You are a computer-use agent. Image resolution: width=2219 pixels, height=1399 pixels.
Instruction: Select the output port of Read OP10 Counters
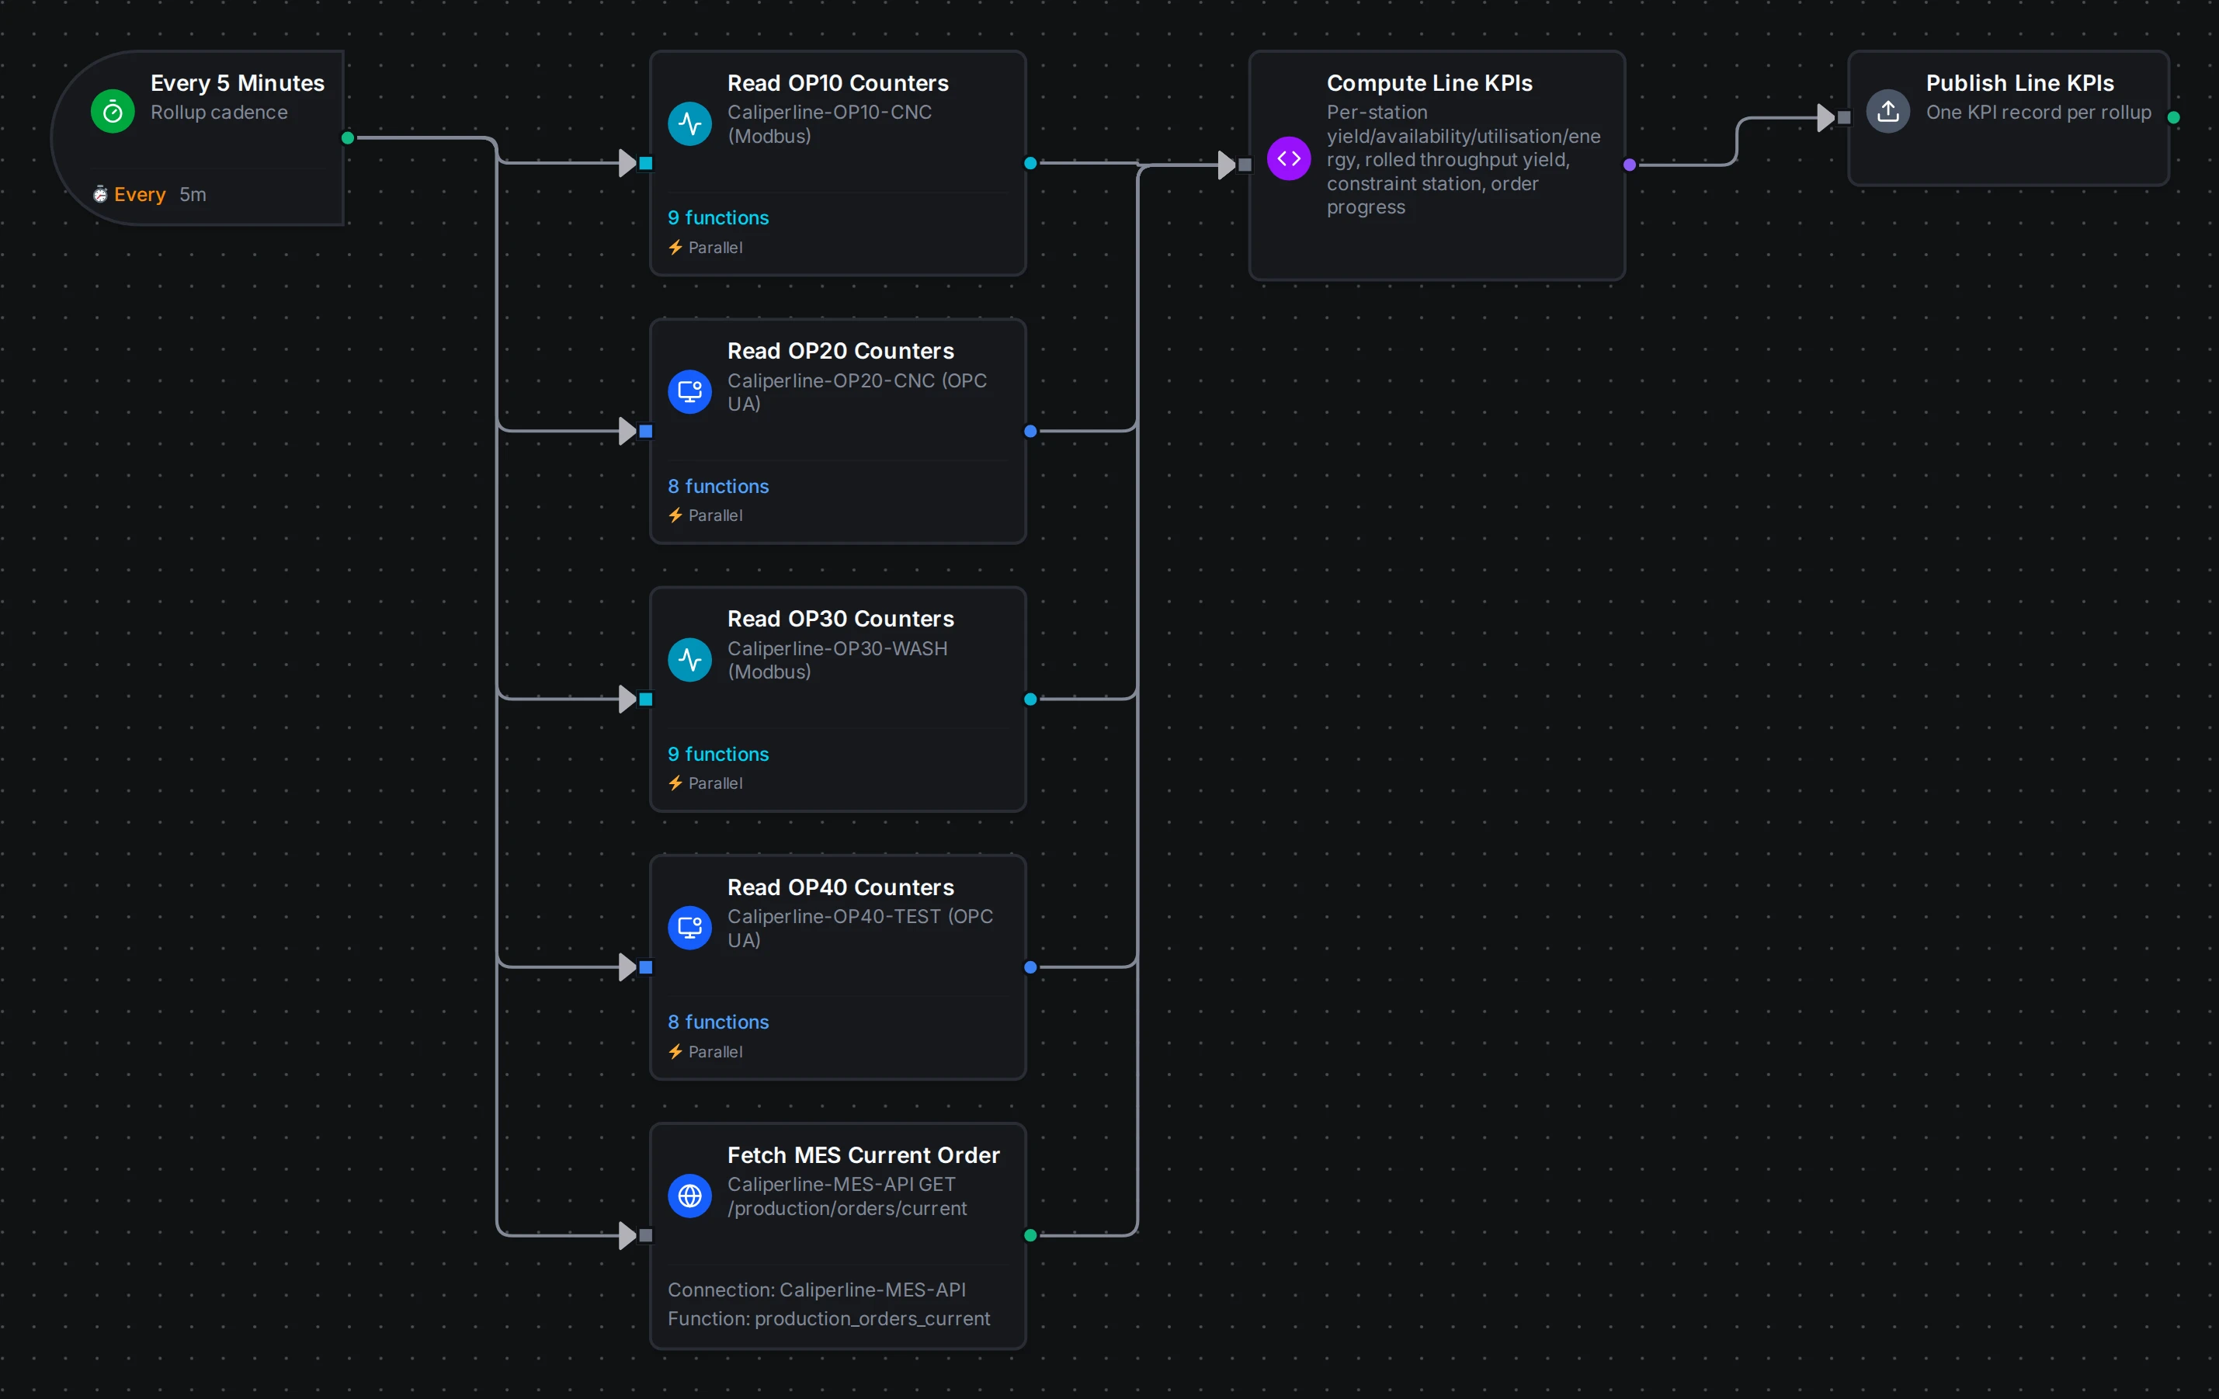[1030, 163]
